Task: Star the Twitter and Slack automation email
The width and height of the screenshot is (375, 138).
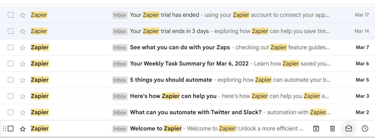Action: (23, 113)
